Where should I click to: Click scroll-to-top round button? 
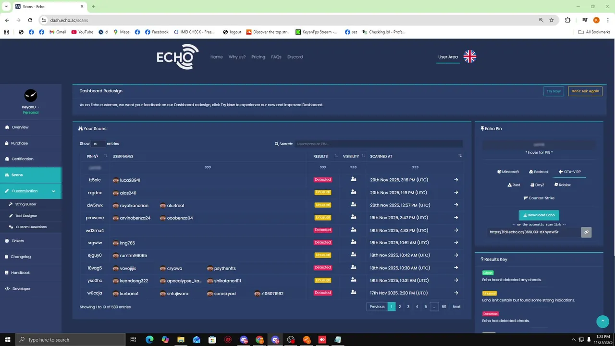click(603, 321)
